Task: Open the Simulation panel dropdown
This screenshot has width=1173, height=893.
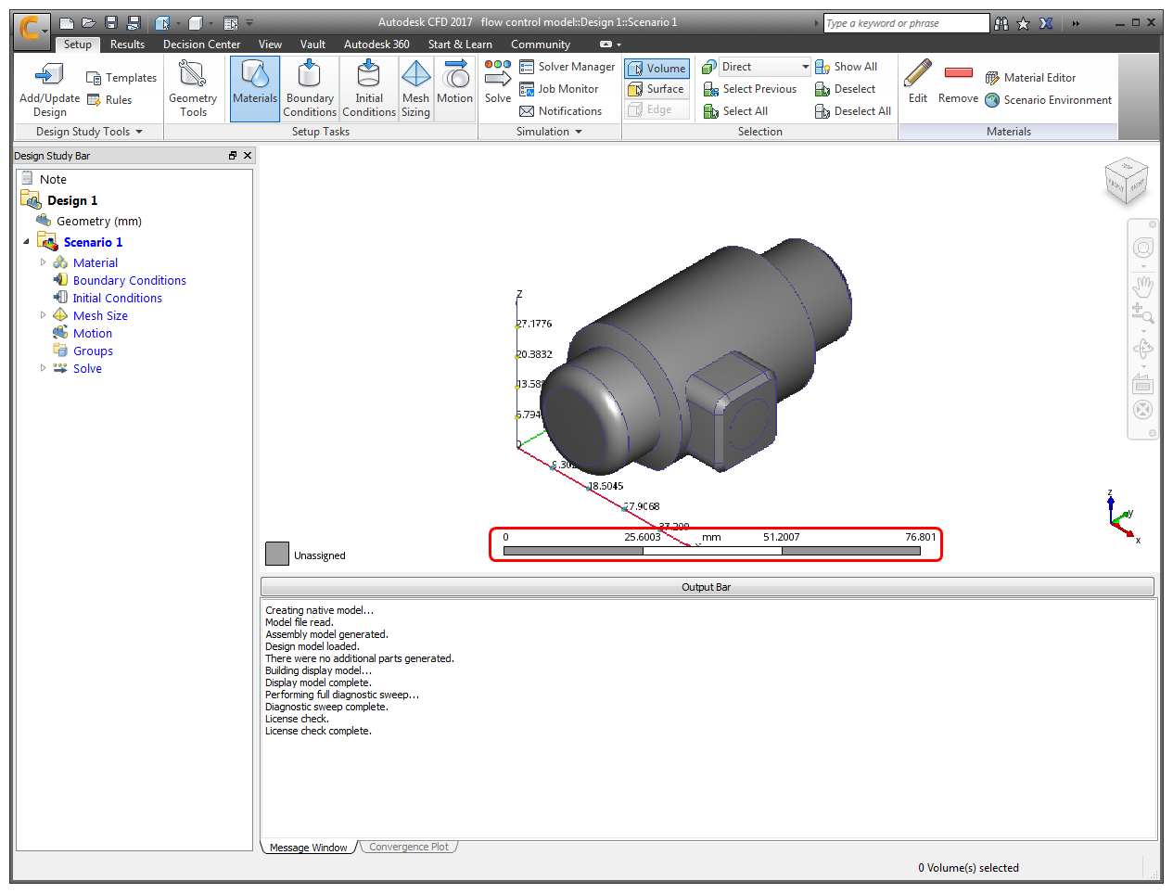Action: point(578,131)
